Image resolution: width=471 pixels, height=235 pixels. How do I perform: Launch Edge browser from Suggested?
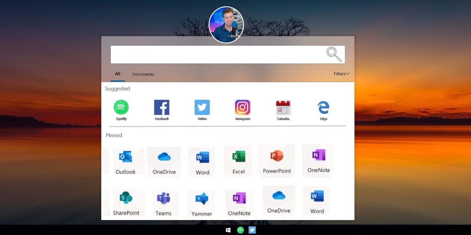pyautogui.click(x=323, y=110)
